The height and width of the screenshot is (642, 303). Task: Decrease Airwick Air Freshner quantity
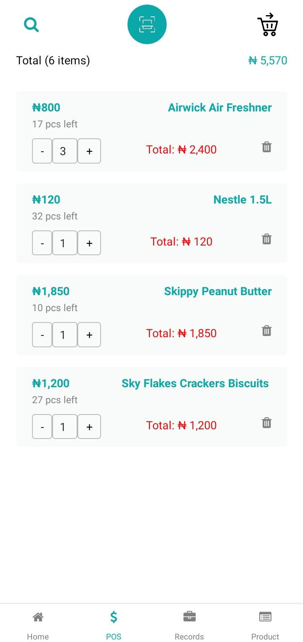pyautogui.click(x=42, y=151)
